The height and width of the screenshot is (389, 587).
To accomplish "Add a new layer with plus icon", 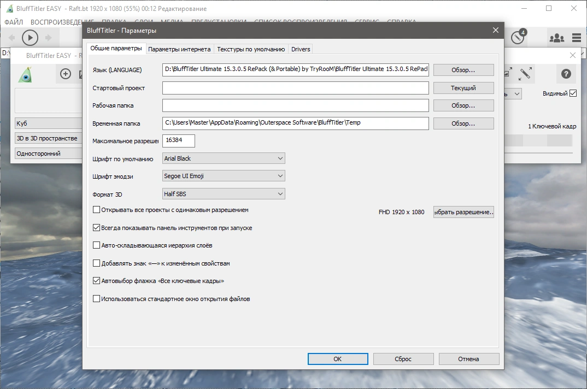I will (66, 74).
